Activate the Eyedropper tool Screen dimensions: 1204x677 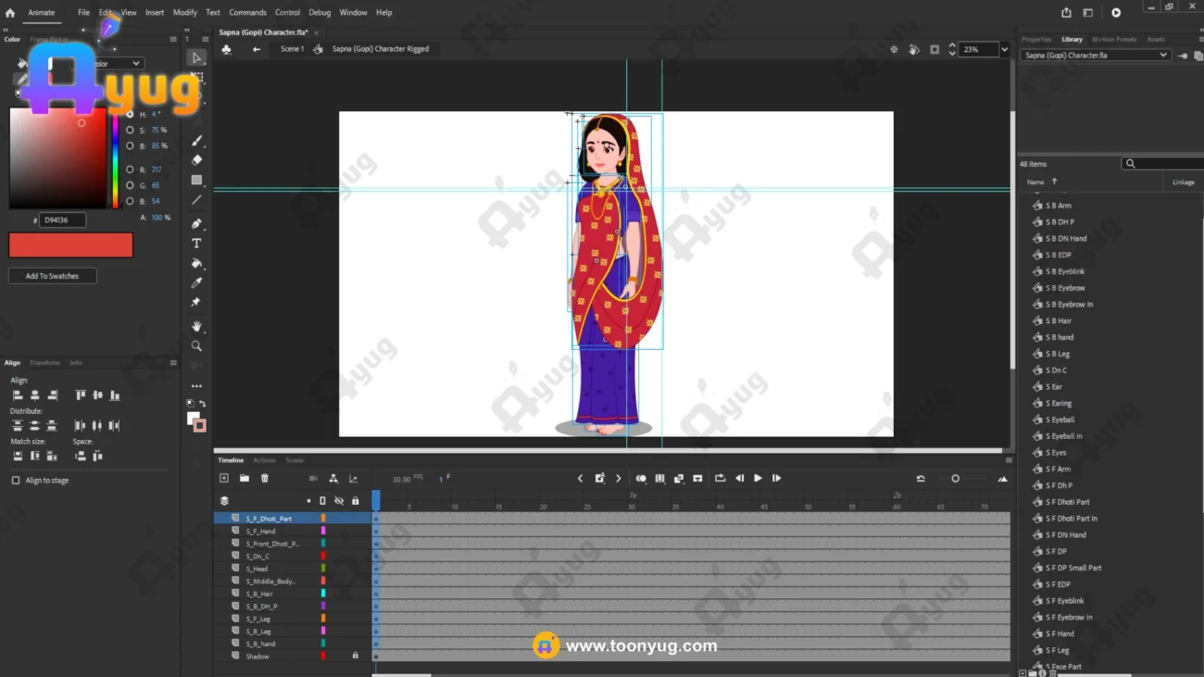196,282
